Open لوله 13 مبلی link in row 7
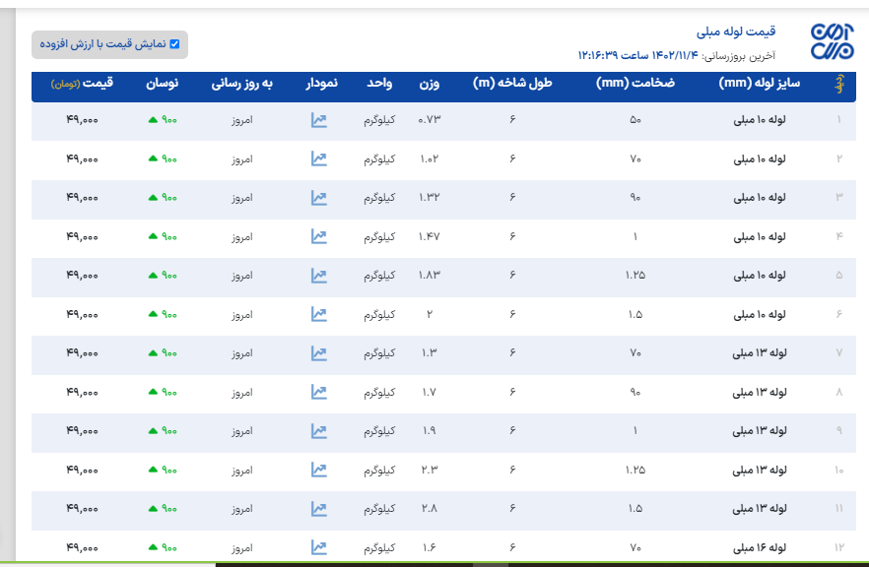 click(x=761, y=352)
